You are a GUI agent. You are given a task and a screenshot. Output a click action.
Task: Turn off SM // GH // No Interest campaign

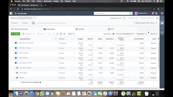[x=16, y=43]
